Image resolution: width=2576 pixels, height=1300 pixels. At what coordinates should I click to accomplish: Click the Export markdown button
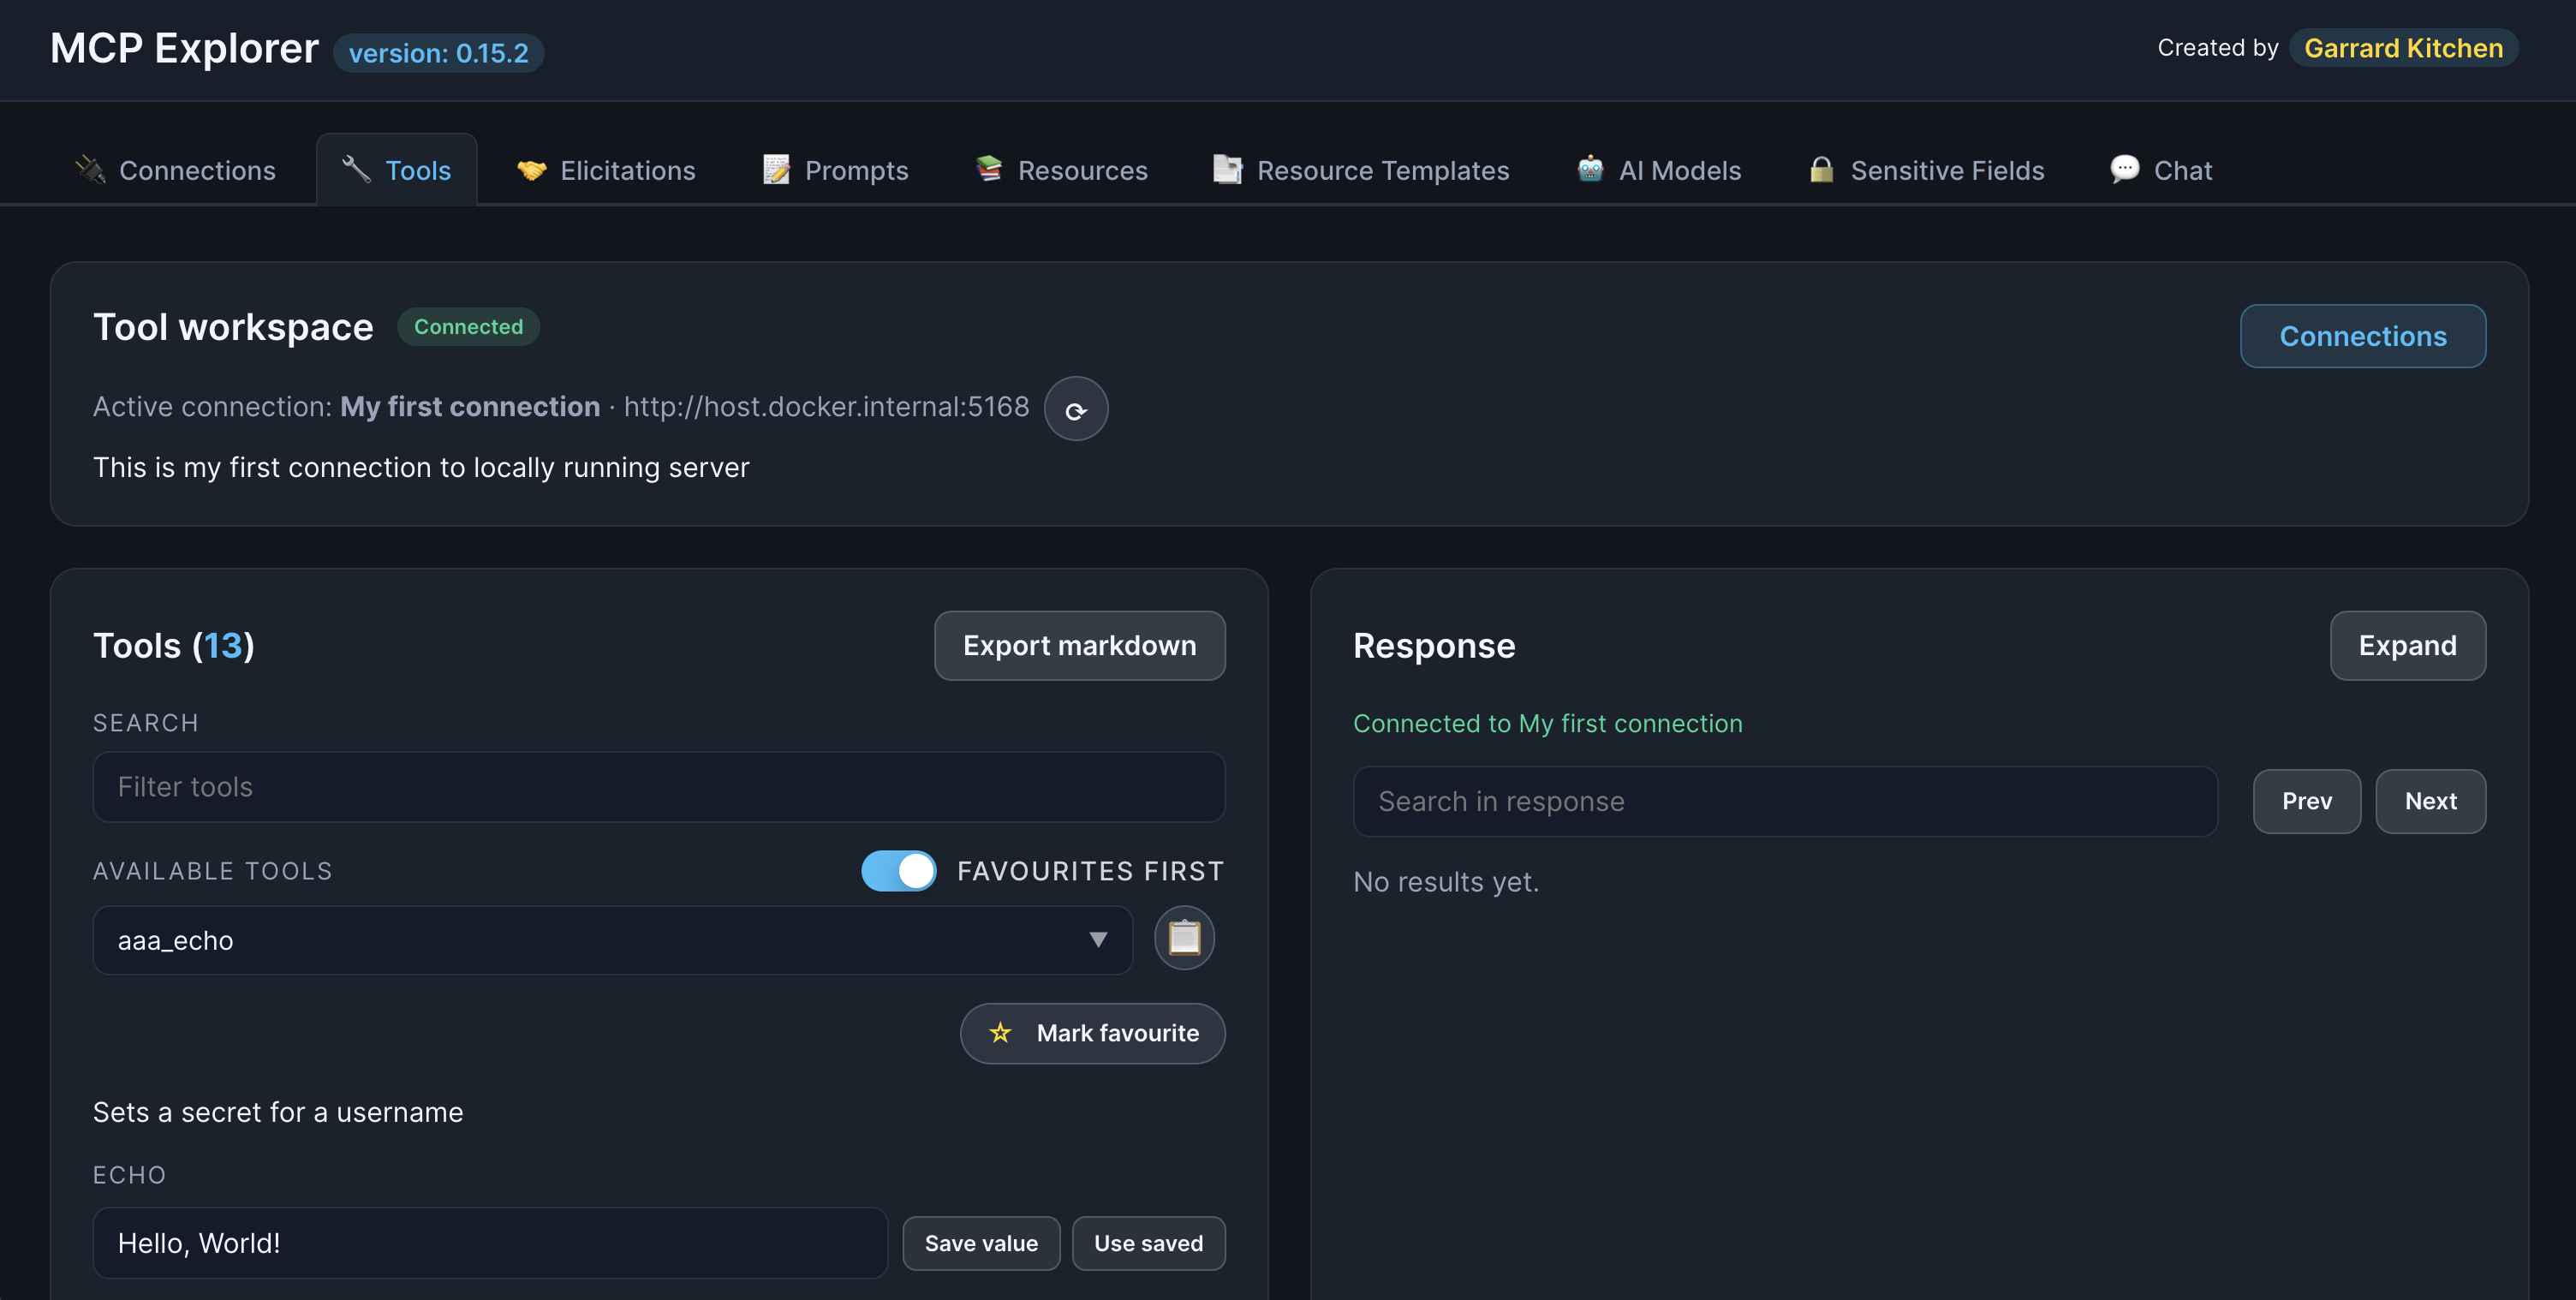coord(1079,646)
